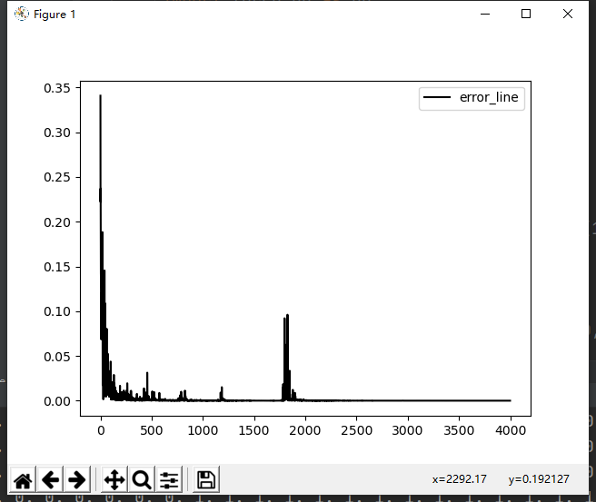This screenshot has width=596, height=502.
Task: Click the y-axis tick label 0.10
Action: coord(57,311)
